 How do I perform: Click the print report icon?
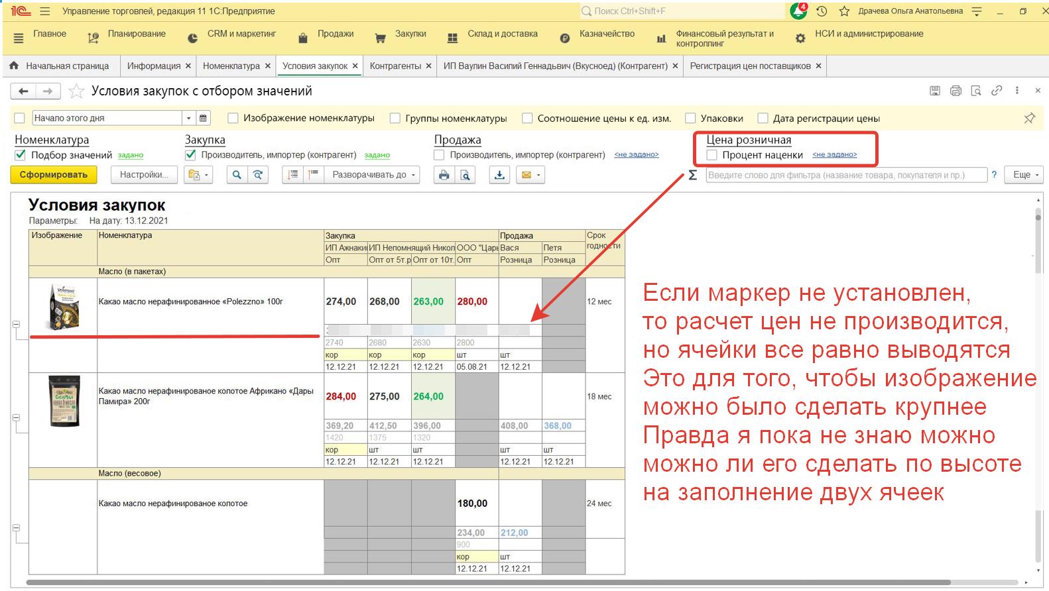[x=444, y=175]
